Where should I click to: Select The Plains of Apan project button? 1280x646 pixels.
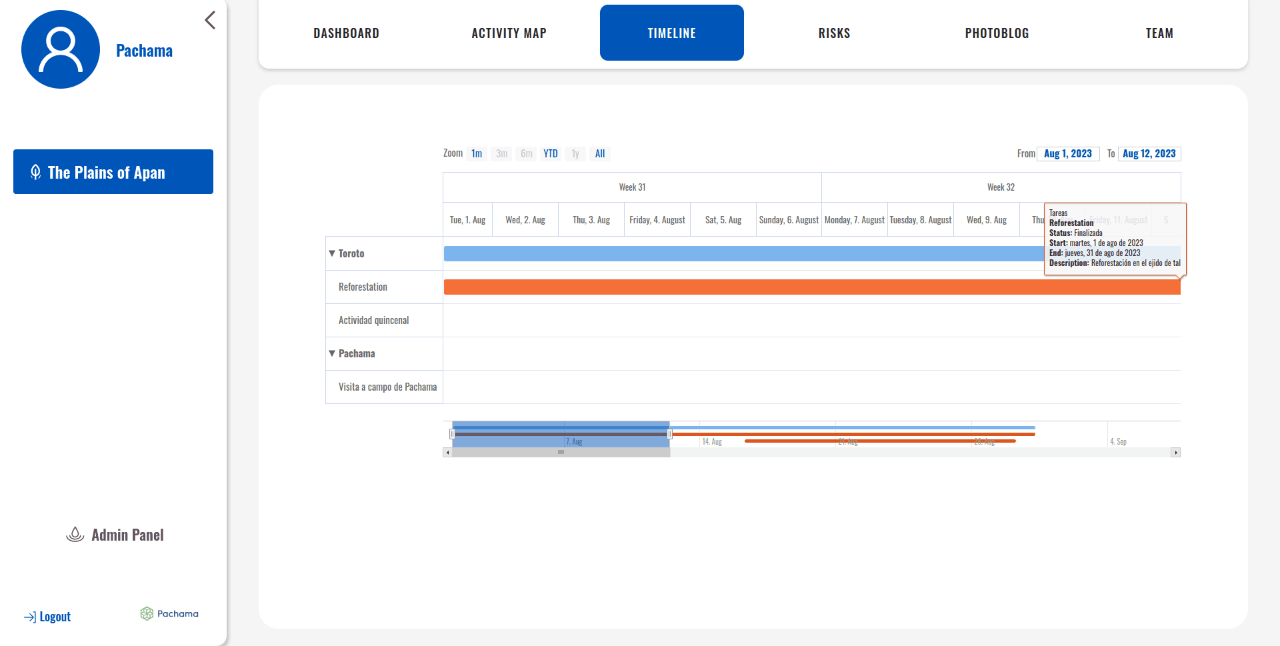click(113, 172)
